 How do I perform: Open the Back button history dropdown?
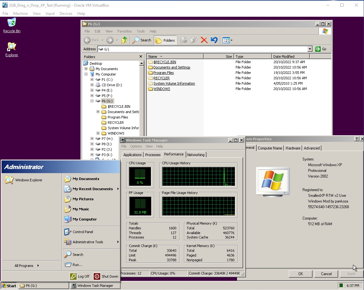[103, 40]
